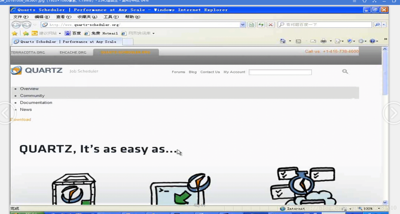Select the QUARTZ-SCHEDULER.ORG site tab
The image size is (400, 214).
click(126, 52)
